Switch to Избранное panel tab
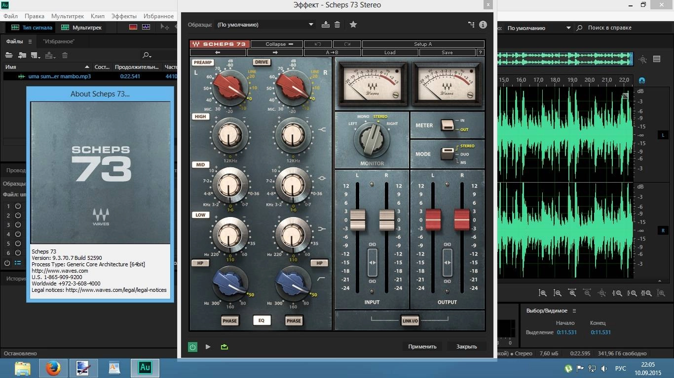Screen dimensions: 674x378 (x=59, y=41)
